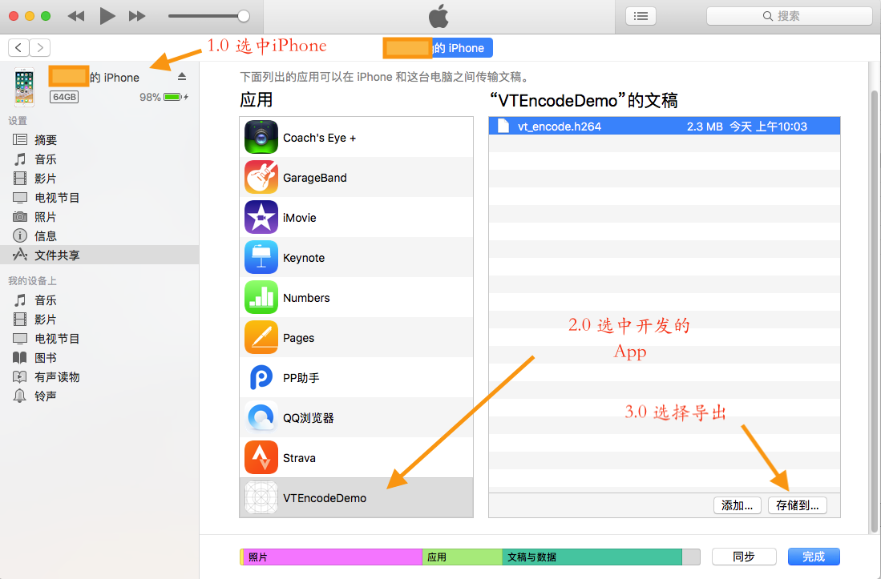Select Numbers app icon
Screen dimensions: 881x579
(261, 297)
